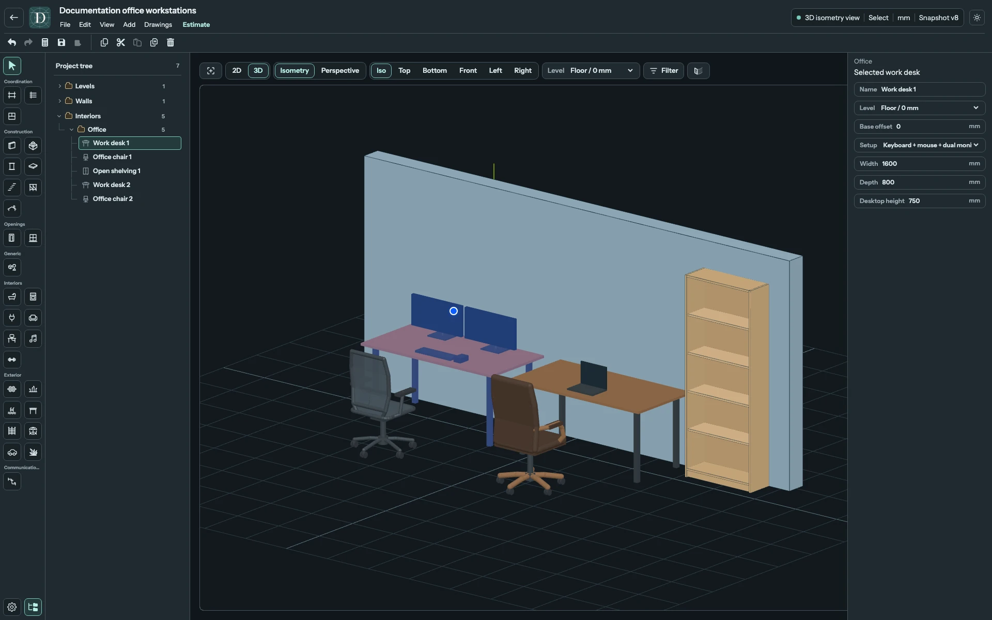The height and width of the screenshot is (620, 992).
Task: Set view to Top
Action: (x=405, y=71)
